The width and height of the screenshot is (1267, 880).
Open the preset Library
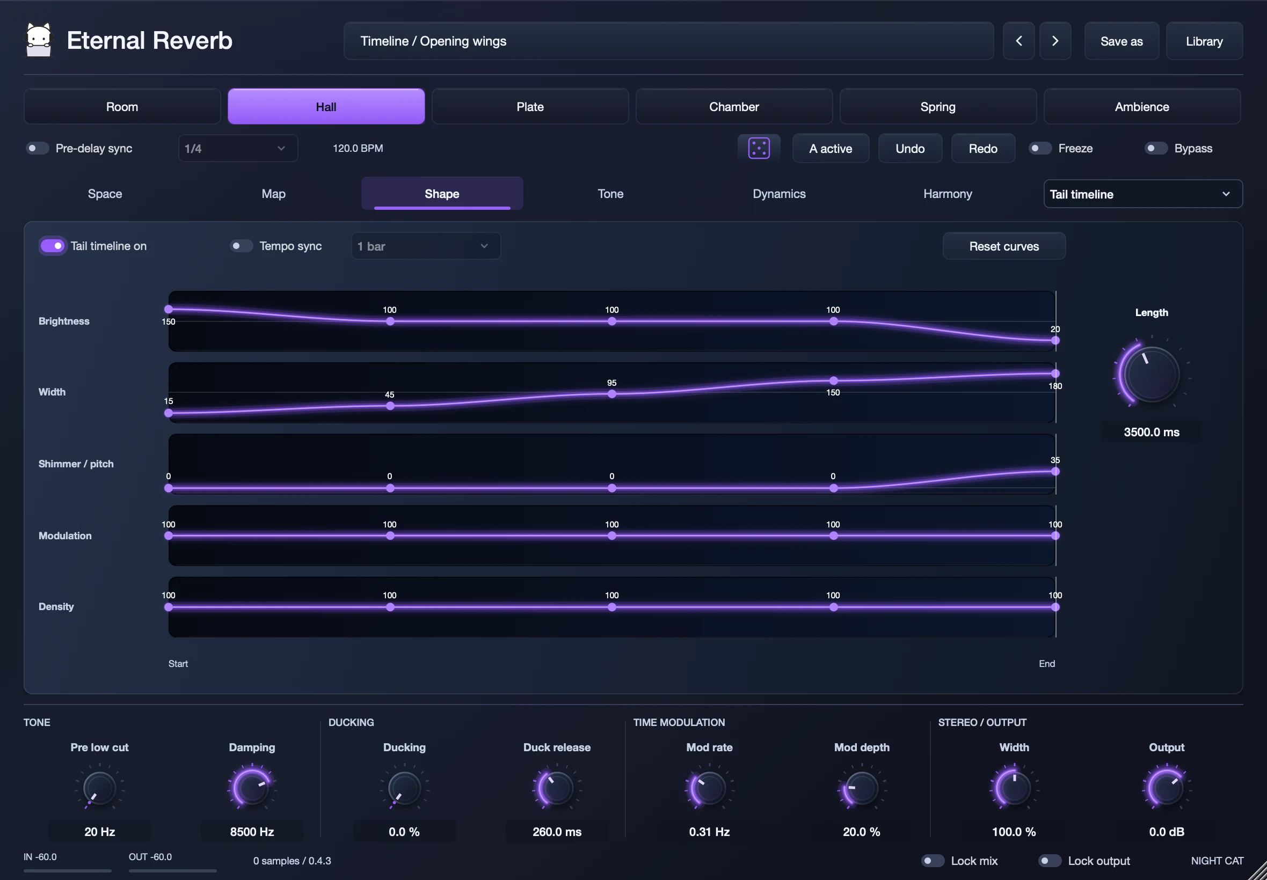click(1204, 41)
